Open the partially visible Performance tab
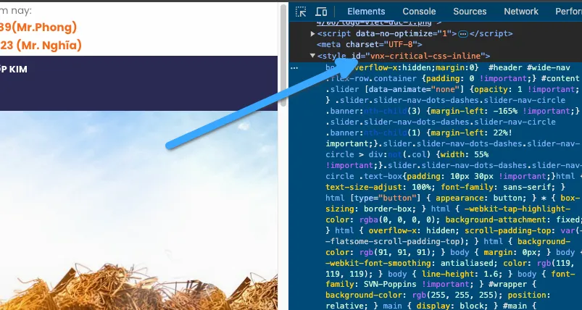The image size is (582, 310). pos(569,12)
